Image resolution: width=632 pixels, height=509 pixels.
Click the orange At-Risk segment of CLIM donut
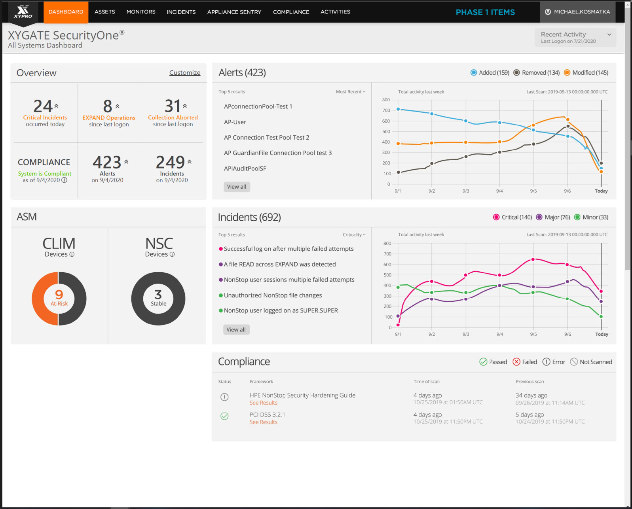[39, 299]
